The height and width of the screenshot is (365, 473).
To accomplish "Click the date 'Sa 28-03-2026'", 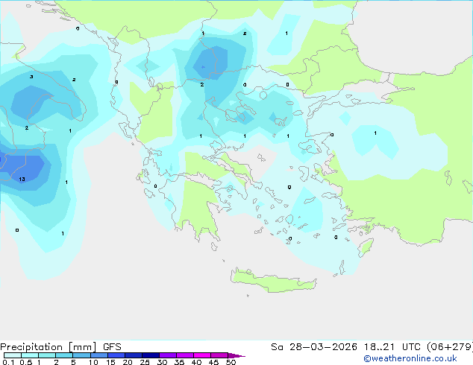I will point(314,347).
